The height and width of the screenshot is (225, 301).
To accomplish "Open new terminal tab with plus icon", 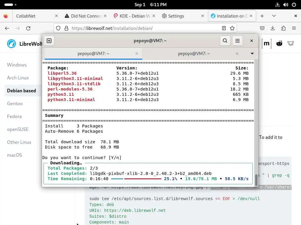I will [49, 41].
